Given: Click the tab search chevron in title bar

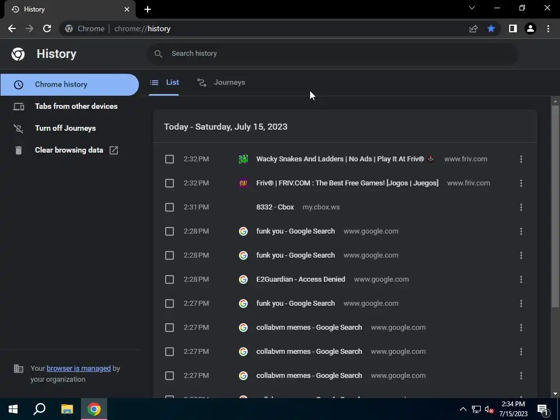Looking at the screenshot, I should pos(472,8).
